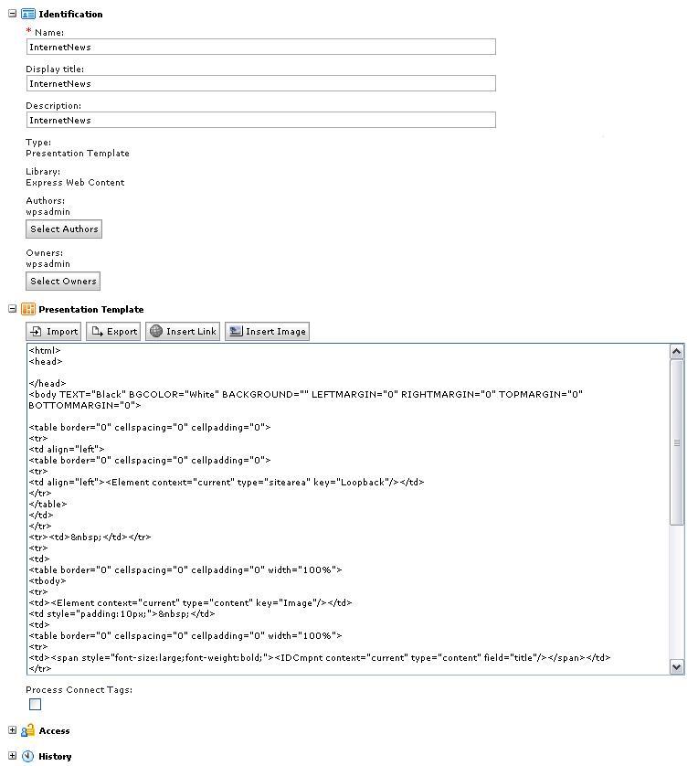Click the Access lock icon
The width and height of the screenshot is (698, 766).
[27, 731]
